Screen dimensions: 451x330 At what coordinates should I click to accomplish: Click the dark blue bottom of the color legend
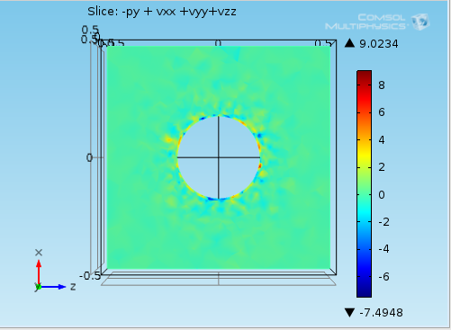(x=365, y=291)
